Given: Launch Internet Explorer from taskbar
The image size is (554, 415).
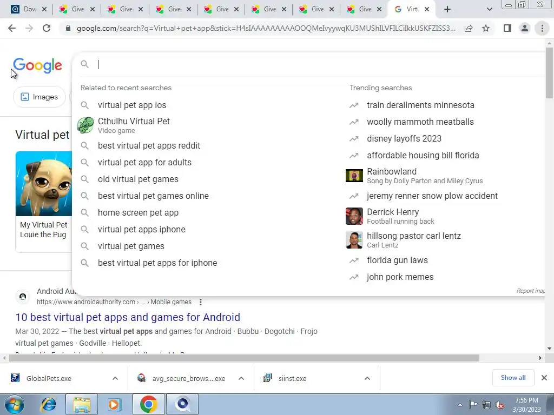Looking at the screenshot, I should point(48,404).
